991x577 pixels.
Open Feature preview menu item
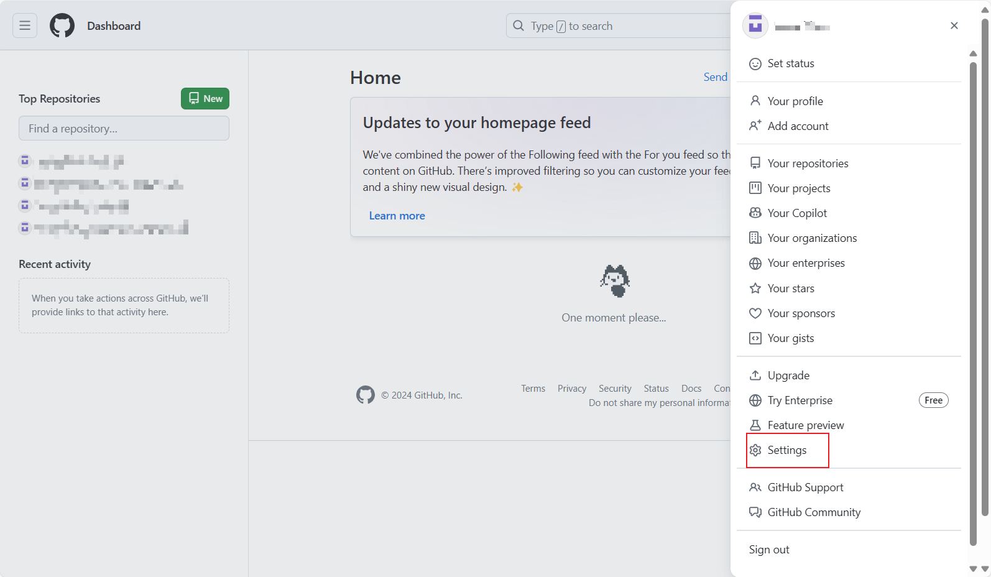point(806,425)
